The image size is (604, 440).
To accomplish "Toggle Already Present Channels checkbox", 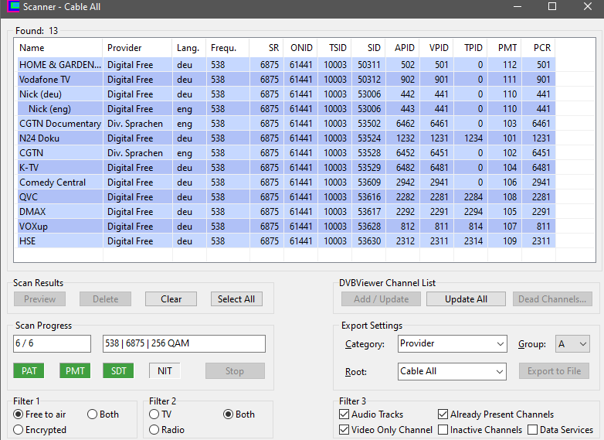I will pos(496,414).
